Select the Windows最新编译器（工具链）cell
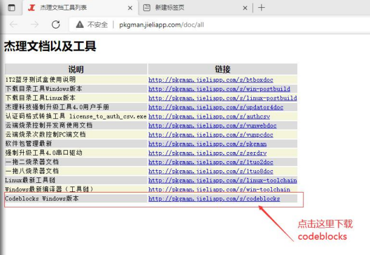The image size is (370, 255). pos(76,189)
